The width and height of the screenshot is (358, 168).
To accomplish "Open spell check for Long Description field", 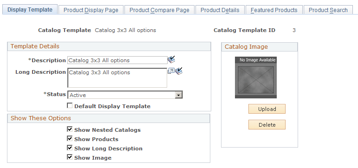I will [179, 71].
